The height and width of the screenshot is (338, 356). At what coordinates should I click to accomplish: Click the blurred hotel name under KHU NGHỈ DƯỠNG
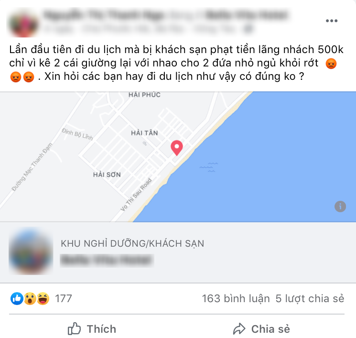pos(107,261)
